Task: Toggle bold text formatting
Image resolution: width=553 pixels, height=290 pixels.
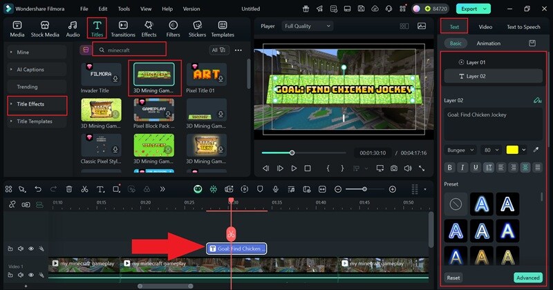Action: [450, 168]
